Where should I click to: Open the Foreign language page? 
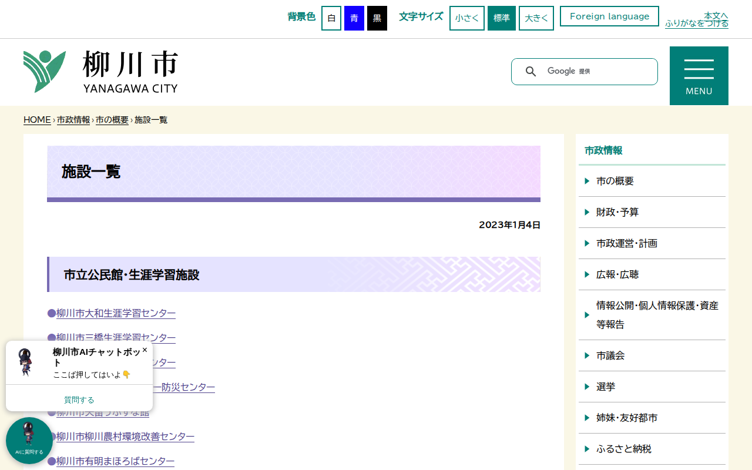(609, 16)
